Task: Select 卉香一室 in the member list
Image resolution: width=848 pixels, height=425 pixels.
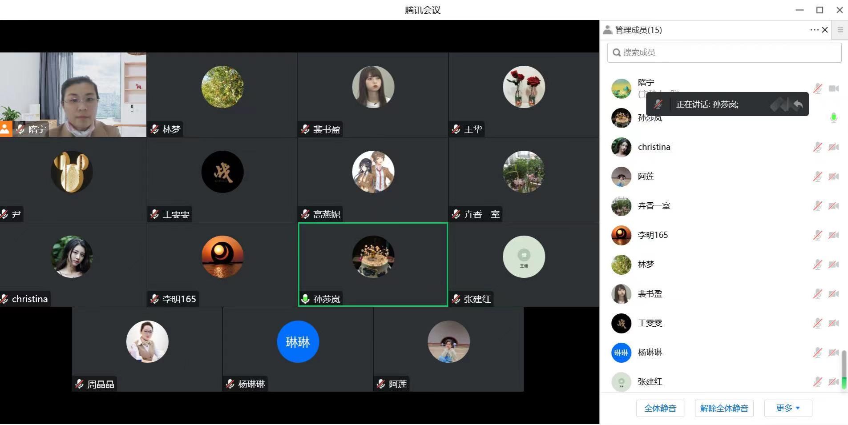Action: pyautogui.click(x=654, y=206)
